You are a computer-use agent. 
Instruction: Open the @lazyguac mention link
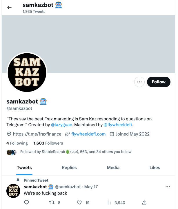61,125
